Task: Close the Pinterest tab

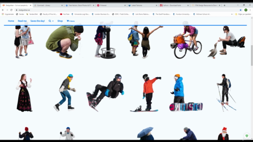Action: tap(125, 5)
